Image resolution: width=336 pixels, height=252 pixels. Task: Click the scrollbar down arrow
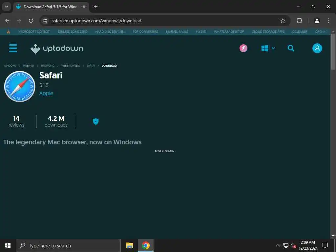coord(333,236)
